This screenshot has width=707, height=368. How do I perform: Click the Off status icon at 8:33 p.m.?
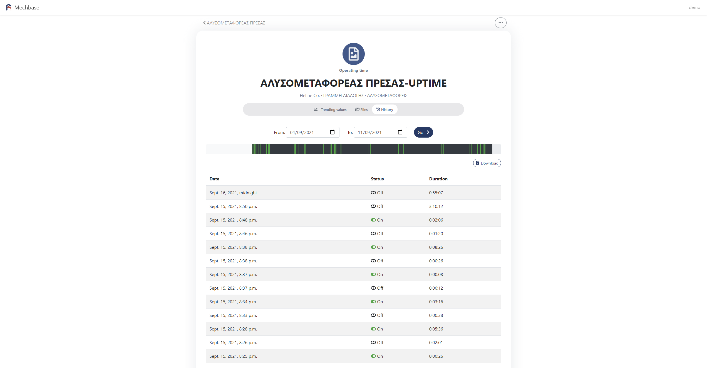point(373,315)
